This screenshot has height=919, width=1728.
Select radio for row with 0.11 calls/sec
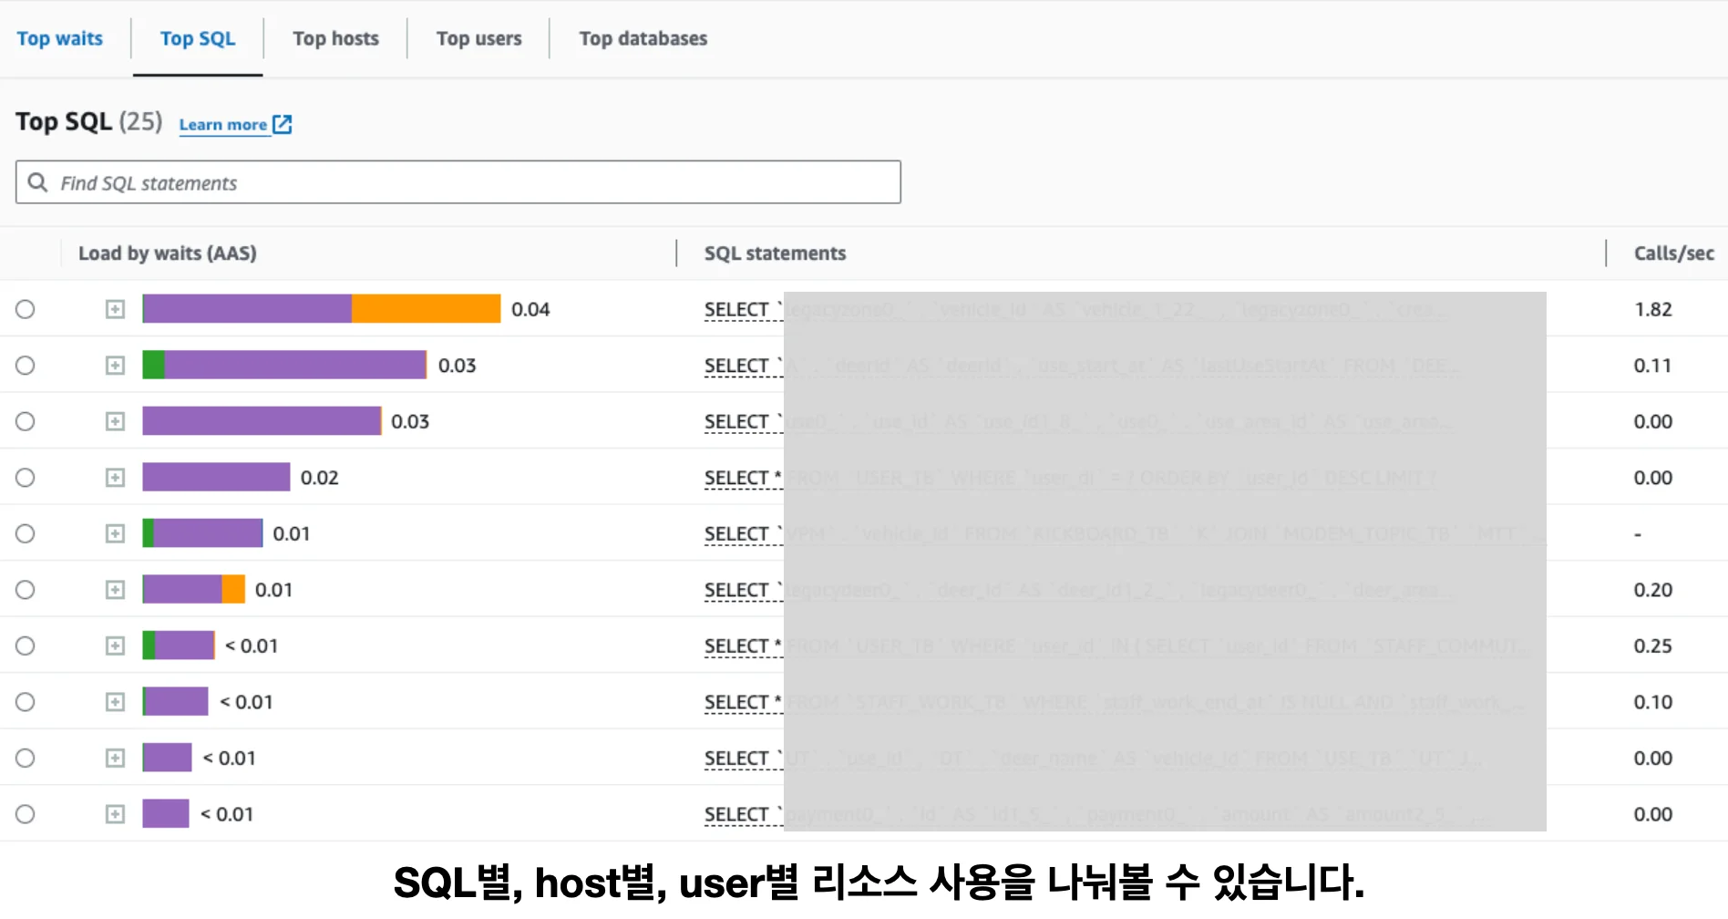26,366
